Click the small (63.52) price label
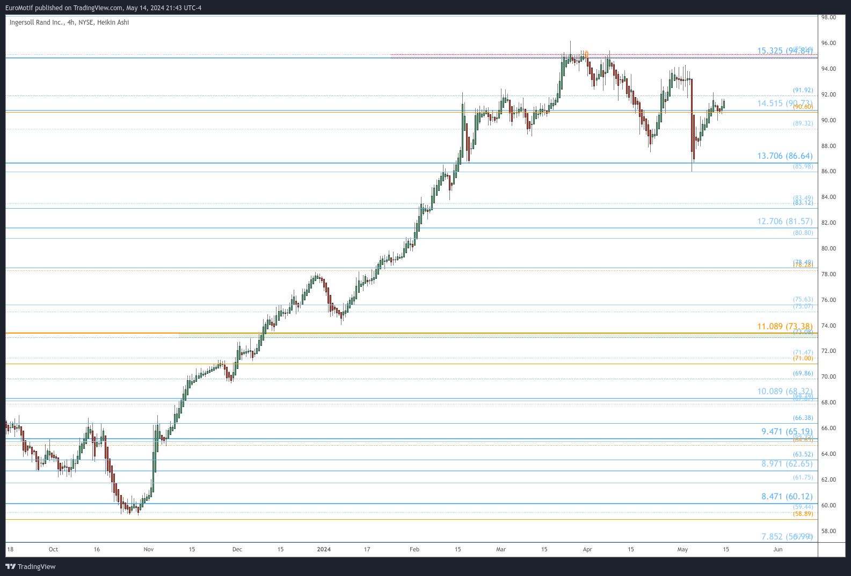851x576 pixels. 803,454
